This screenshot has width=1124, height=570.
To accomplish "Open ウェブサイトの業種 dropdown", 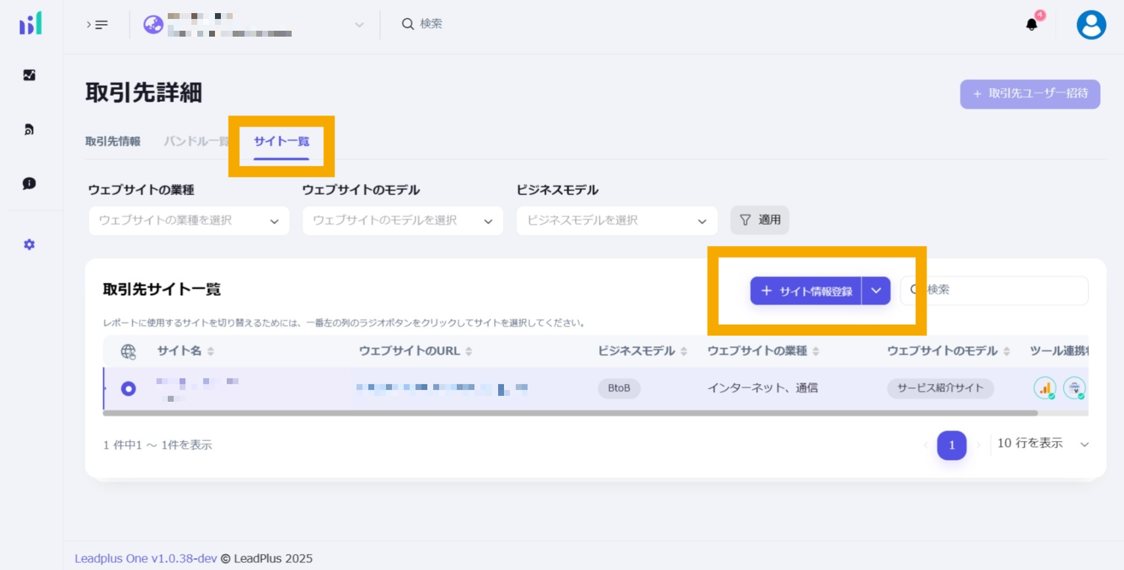I will pos(189,221).
